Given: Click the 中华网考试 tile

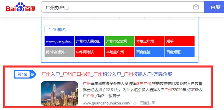Looking at the screenshot, I should coord(89,52).
